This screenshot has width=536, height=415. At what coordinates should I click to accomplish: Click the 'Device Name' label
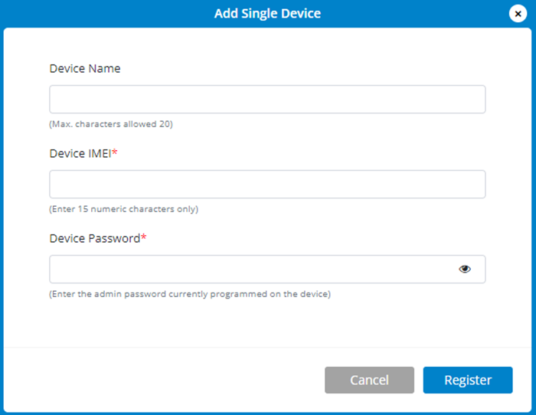[x=85, y=68]
